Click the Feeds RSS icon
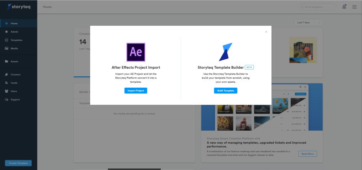The image size is (362, 170). point(7,83)
